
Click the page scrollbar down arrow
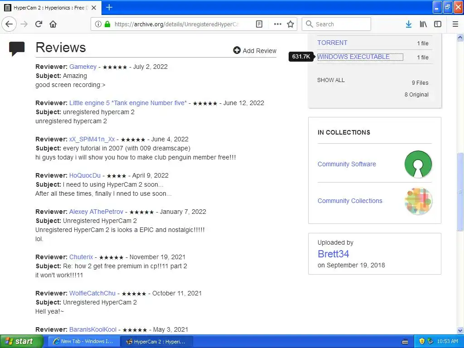click(460, 330)
